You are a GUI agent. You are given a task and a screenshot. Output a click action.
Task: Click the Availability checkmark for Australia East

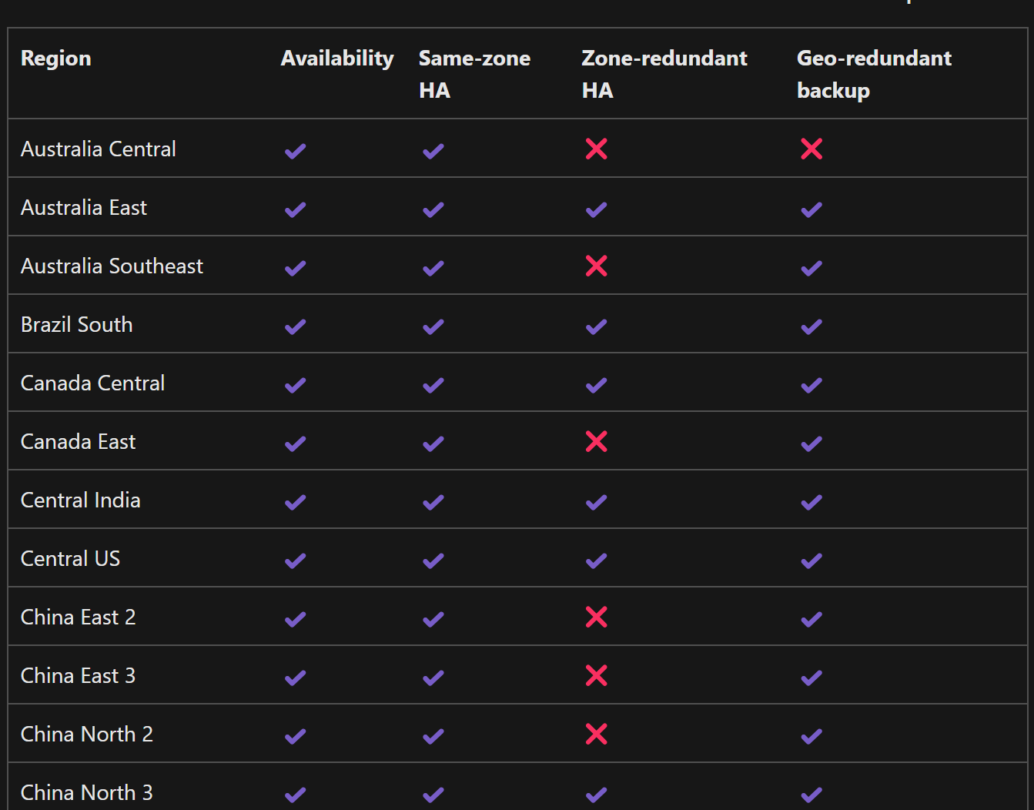[x=296, y=209]
